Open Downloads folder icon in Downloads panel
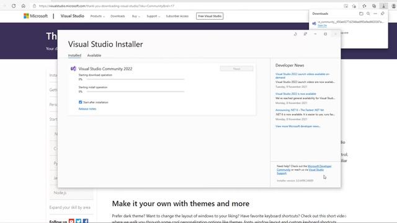This screenshot has width=397, height=223. point(361,14)
